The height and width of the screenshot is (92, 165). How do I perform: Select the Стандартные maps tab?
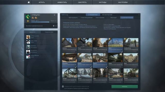93,15
